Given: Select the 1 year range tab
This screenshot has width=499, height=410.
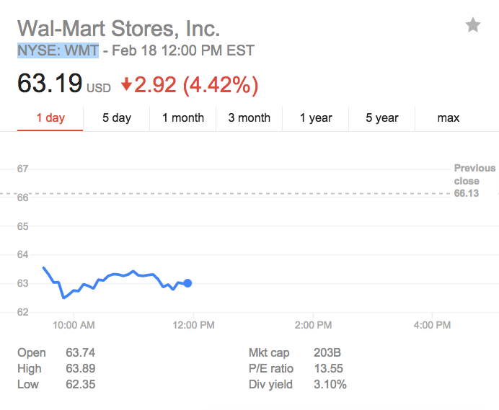Looking at the screenshot, I should click(316, 118).
